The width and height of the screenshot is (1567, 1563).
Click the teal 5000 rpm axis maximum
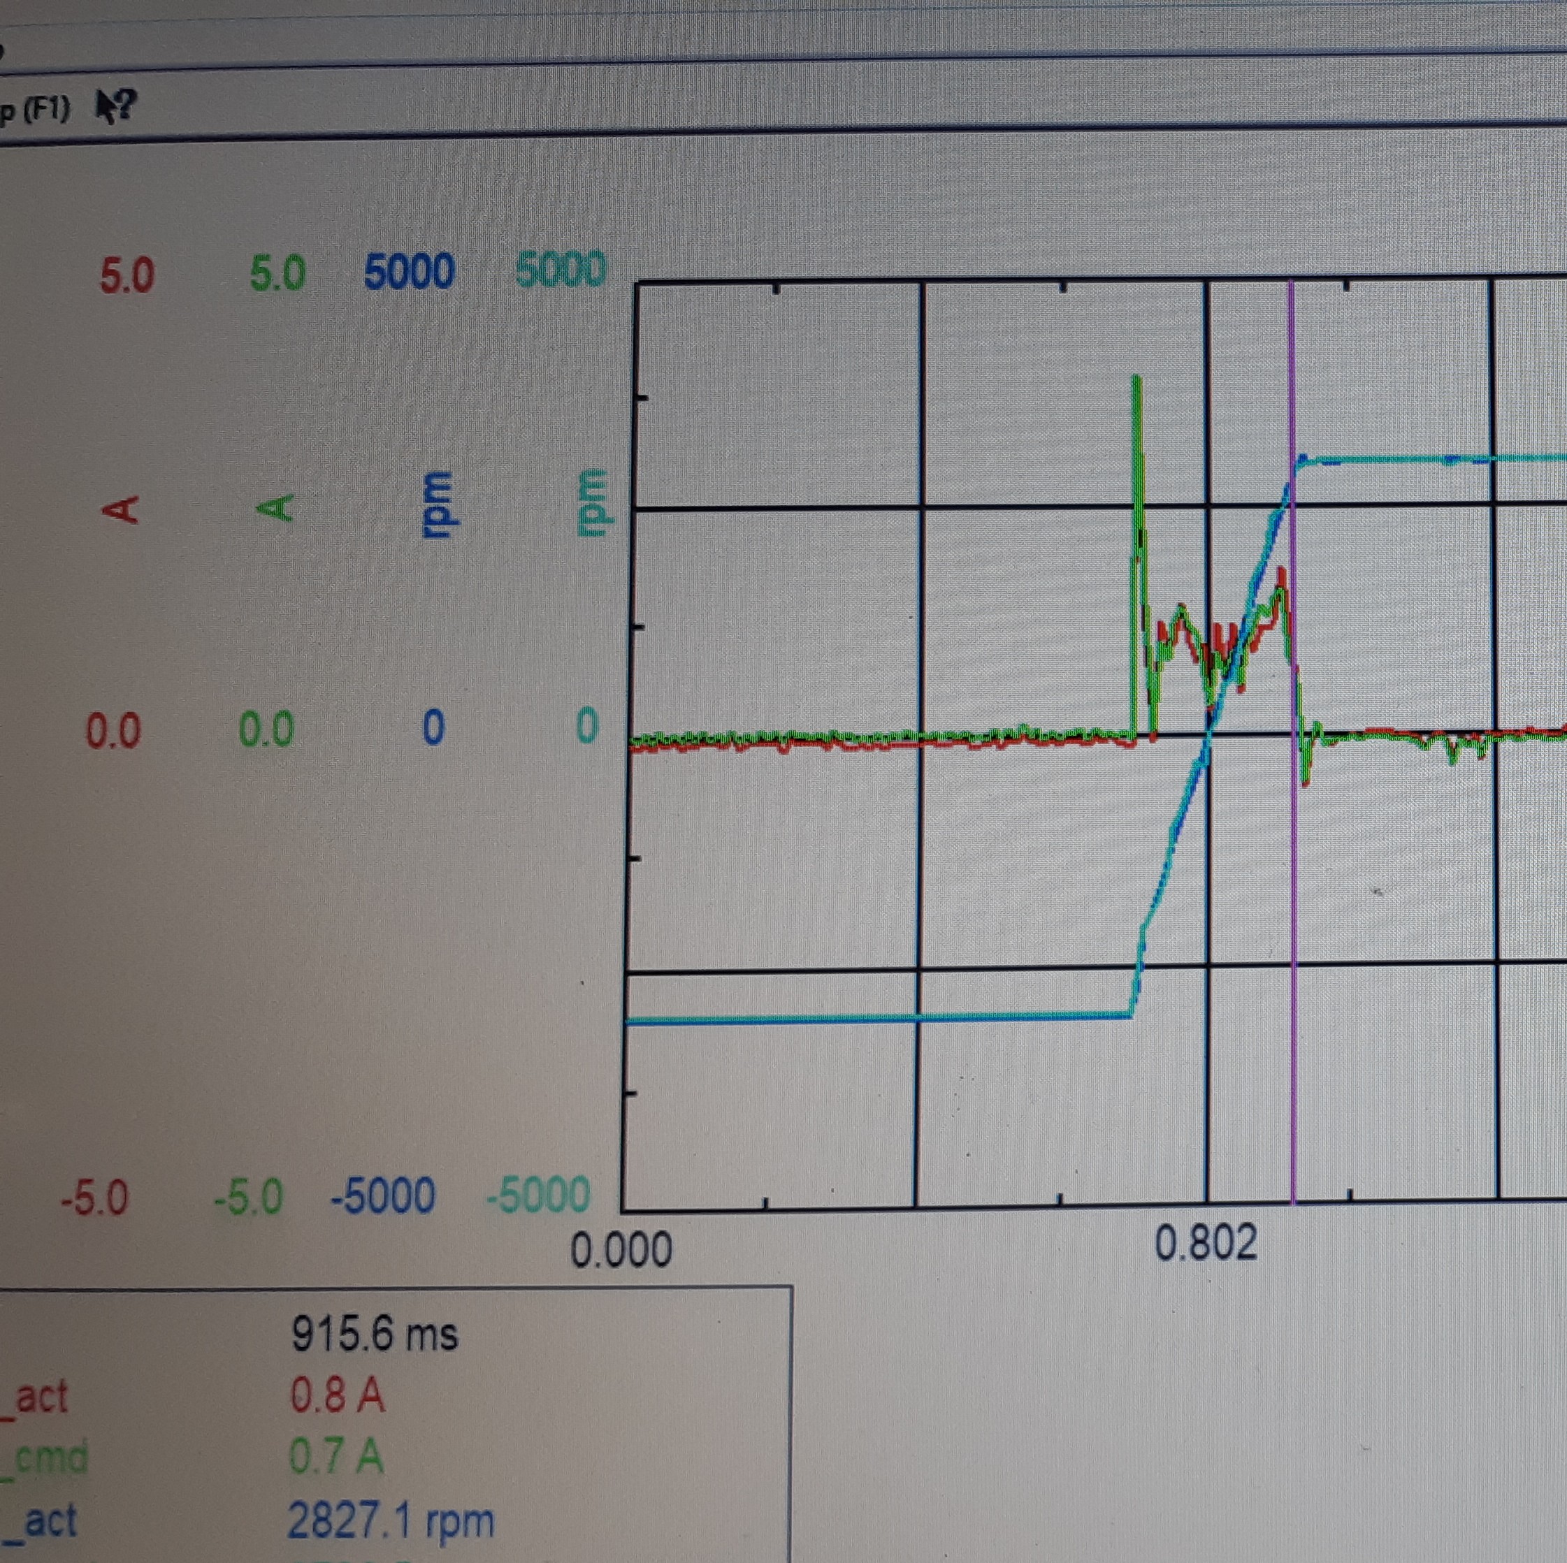tap(560, 270)
